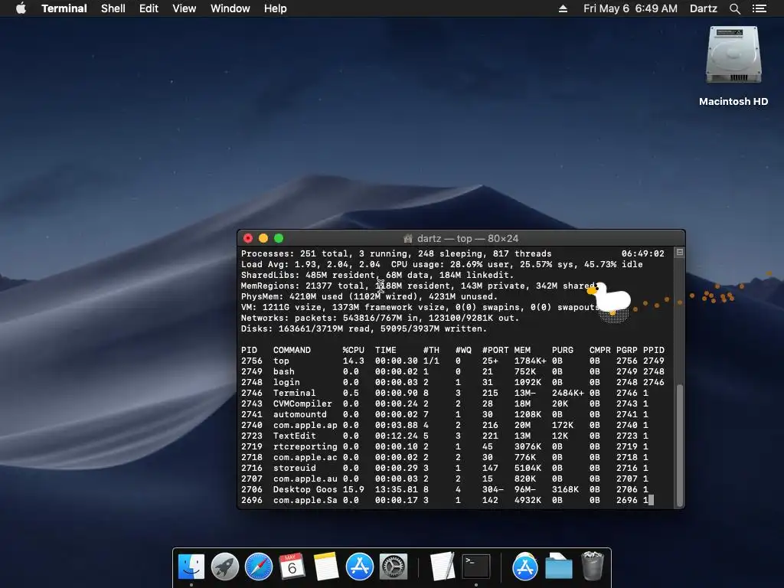Click the "automountd" process name

pos(300,414)
